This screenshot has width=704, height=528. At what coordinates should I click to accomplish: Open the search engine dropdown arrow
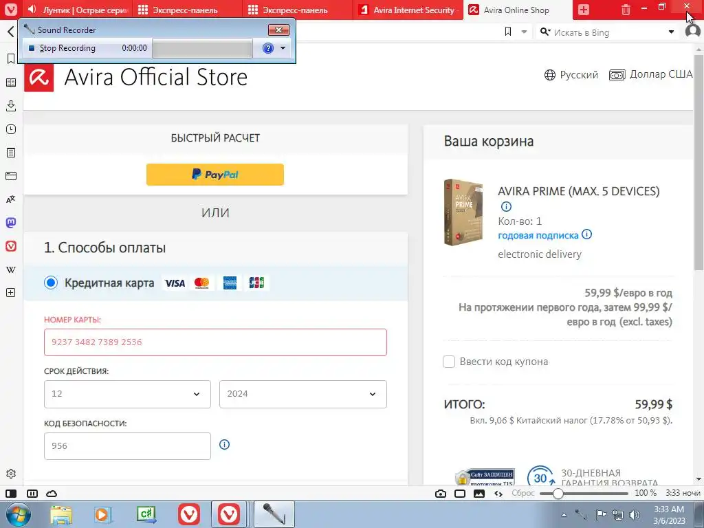point(671,32)
